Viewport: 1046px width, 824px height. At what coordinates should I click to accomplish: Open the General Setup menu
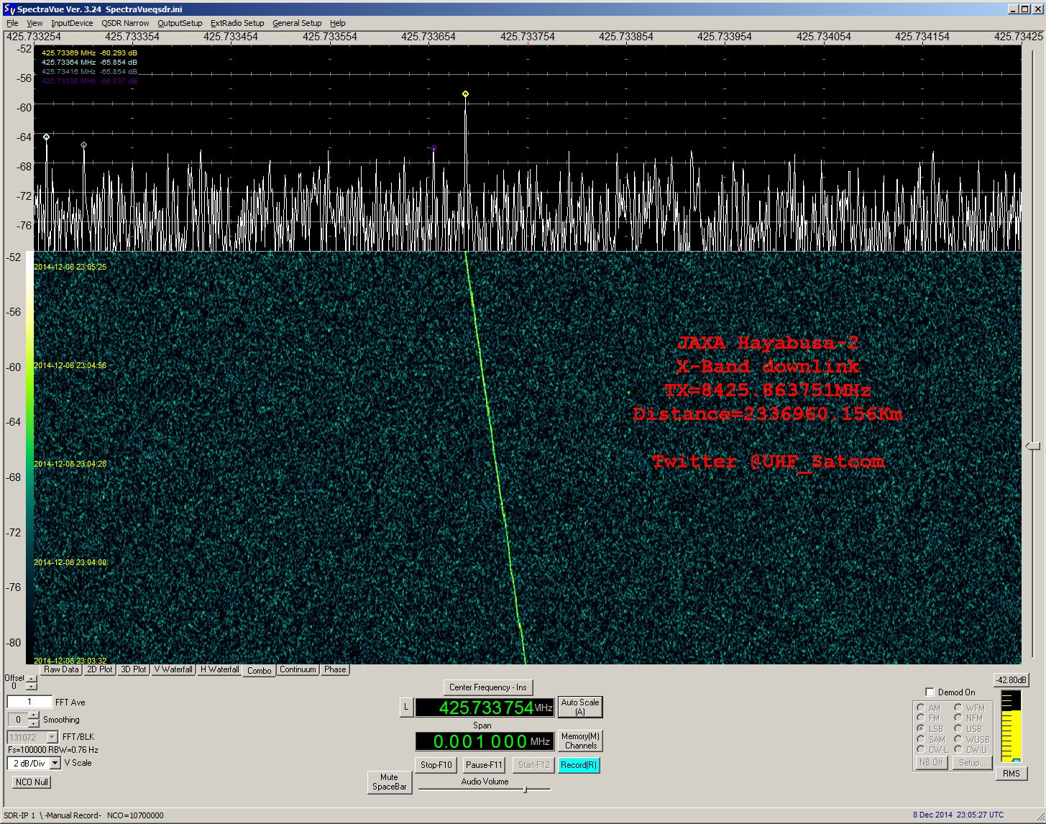(297, 23)
